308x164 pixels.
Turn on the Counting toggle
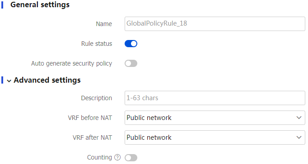pyautogui.click(x=131, y=158)
